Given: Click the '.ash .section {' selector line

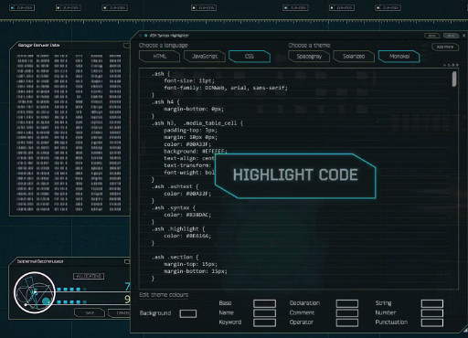Looking at the screenshot, I should (x=175, y=258).
